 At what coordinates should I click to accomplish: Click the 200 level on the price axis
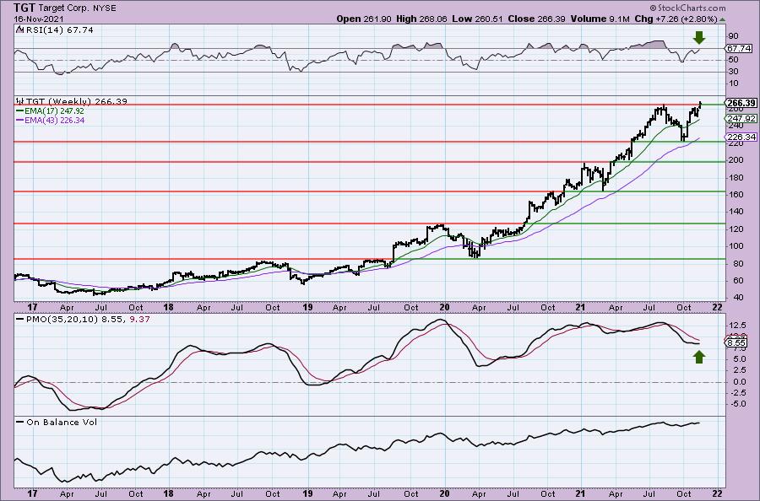coord(734,160)
